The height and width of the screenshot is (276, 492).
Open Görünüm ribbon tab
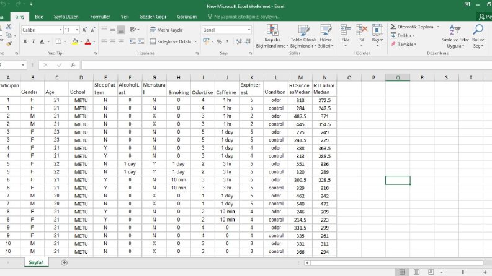187,17
